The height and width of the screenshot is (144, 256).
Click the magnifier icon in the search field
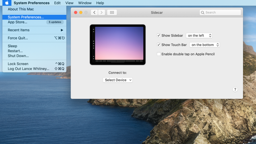point(203,13)
